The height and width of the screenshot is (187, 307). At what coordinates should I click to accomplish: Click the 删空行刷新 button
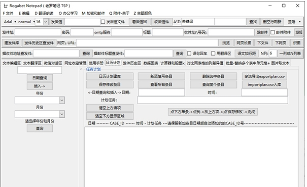[x=272, y=22]
